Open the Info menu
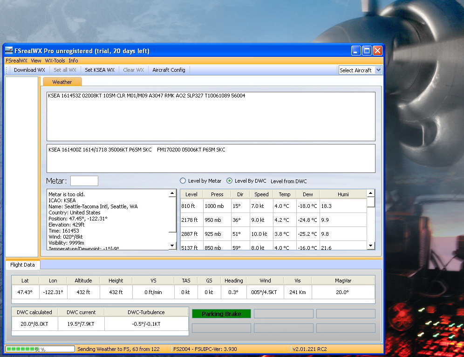This screenshot has width=464, height=357. click(x=73, y=61)
